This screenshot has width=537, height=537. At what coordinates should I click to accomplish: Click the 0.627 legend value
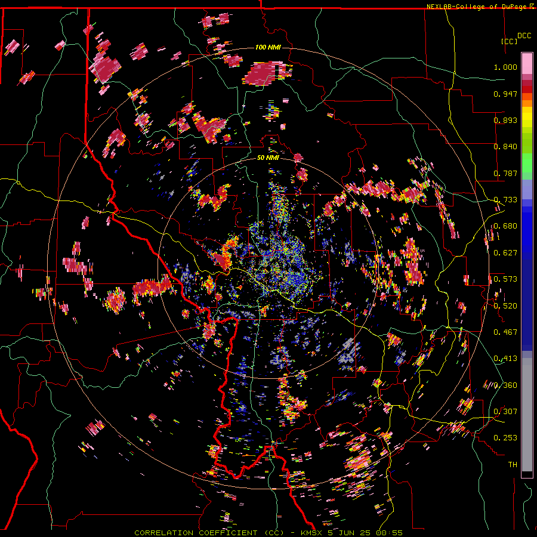505,253
